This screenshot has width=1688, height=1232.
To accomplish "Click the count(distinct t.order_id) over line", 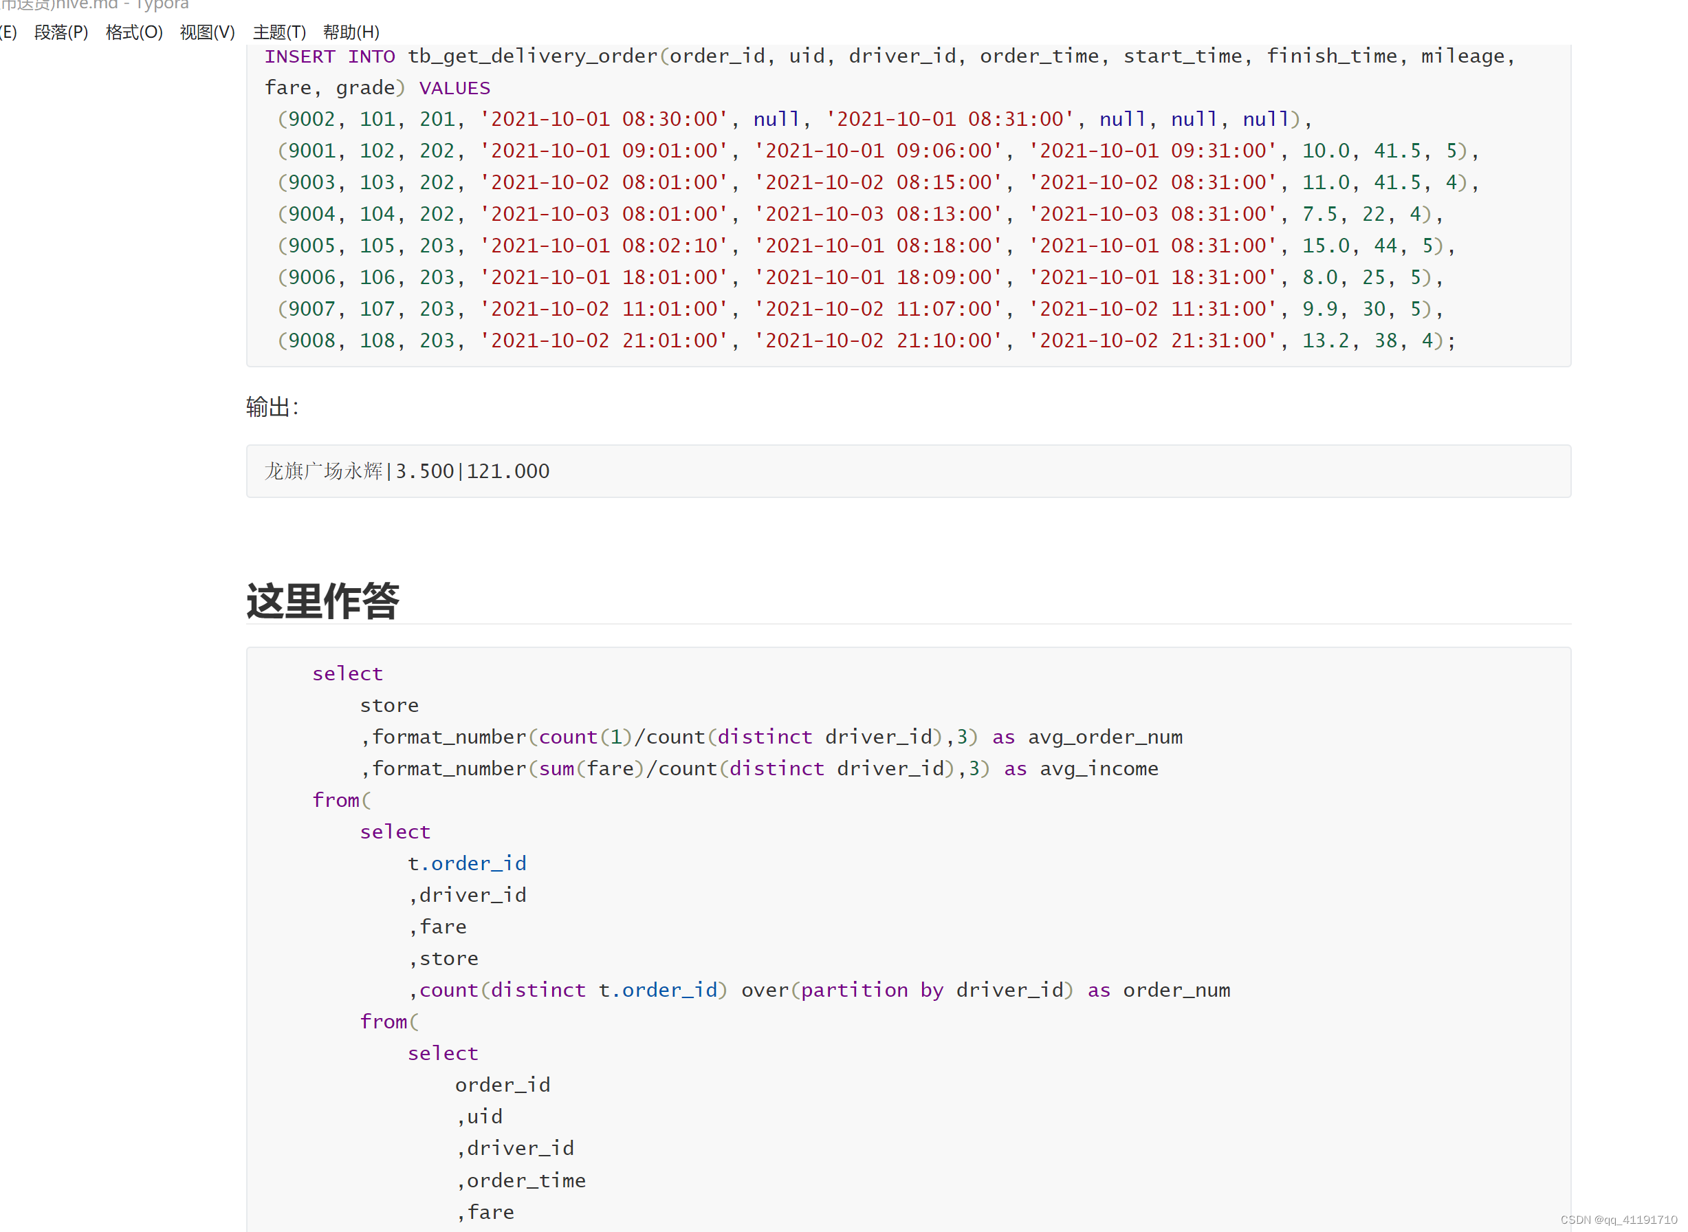I will tap(819, 991).
